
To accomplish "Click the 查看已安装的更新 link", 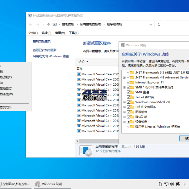I will (x=45, y=50).
